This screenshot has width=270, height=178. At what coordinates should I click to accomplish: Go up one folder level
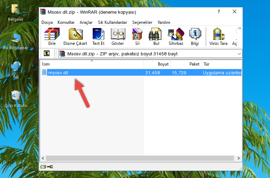(x=47, y=53)
